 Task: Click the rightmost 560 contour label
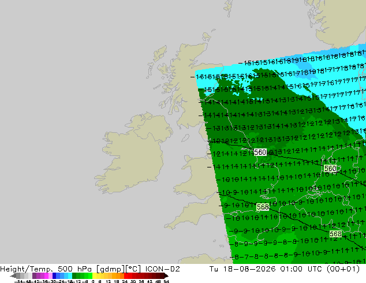330,168
